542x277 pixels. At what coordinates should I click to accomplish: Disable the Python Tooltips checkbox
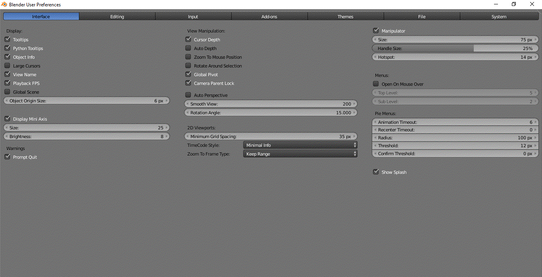(x=7, y=48)
